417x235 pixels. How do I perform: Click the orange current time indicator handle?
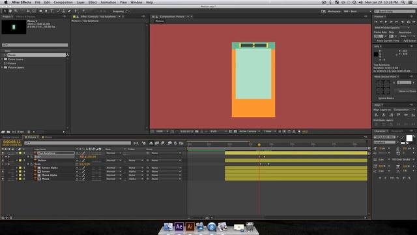(x=259, y=145)
